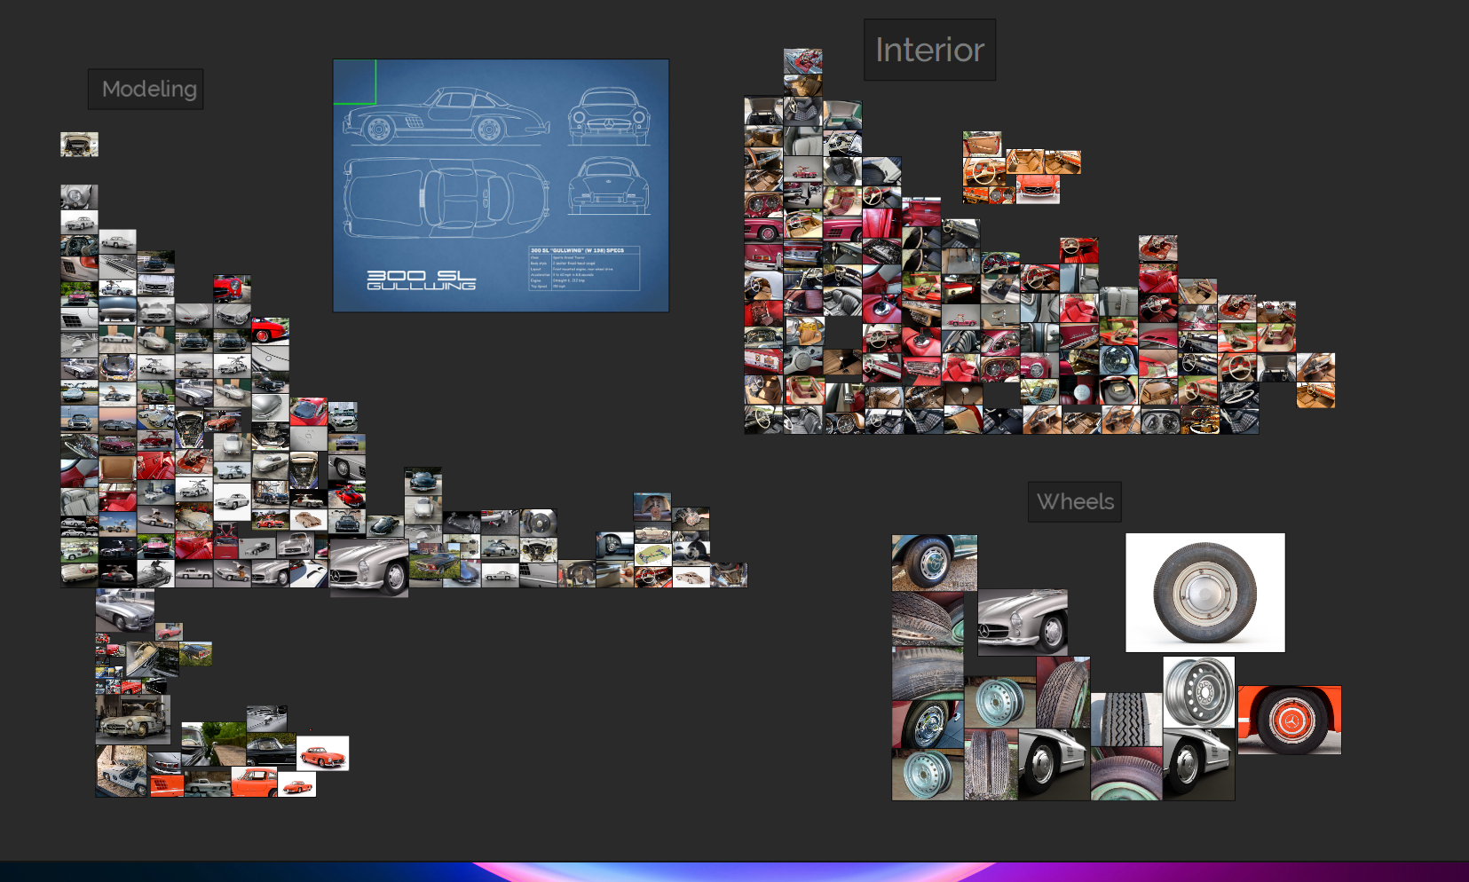Select the Gullwing on cobblestones image

[x=122, y=771]
